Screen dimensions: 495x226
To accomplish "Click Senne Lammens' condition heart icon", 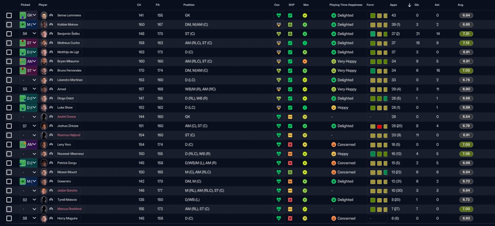I will 278,15.
